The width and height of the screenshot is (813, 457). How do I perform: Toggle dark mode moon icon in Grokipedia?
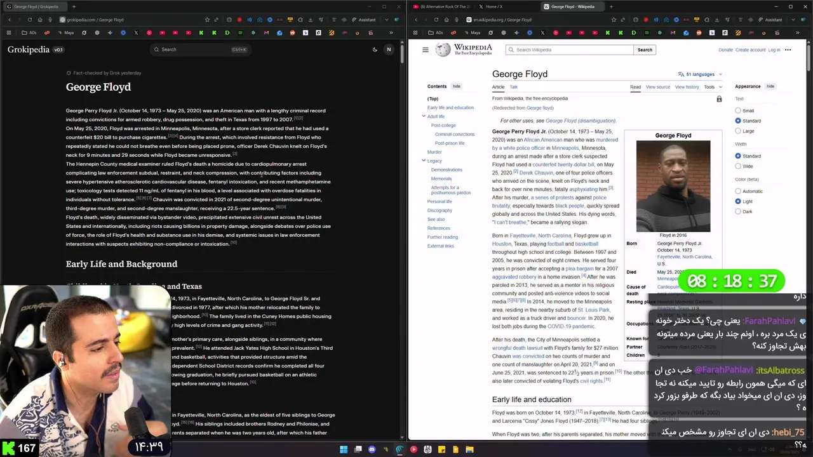pos(375,50)
